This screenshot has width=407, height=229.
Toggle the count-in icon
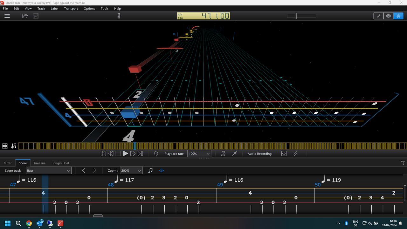[x=235, y=154]
